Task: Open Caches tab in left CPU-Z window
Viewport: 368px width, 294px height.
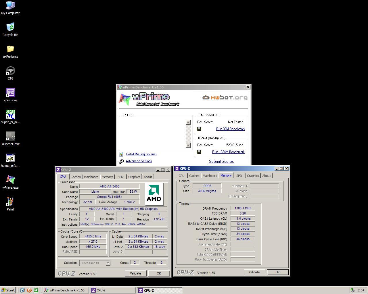Action: 76,177
